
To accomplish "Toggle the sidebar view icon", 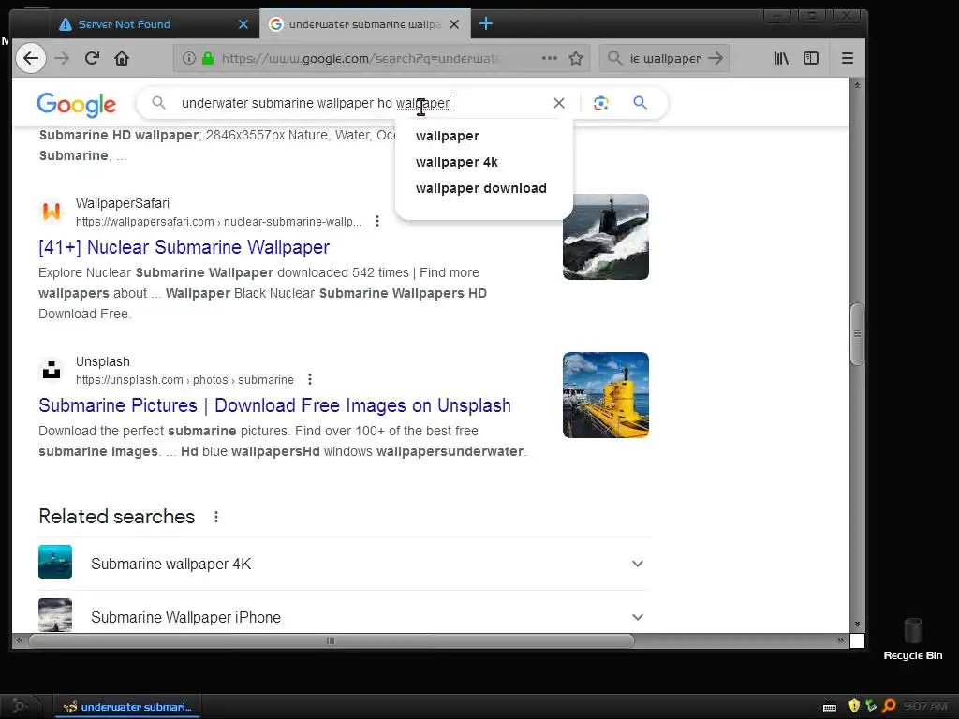I will 811,58.
